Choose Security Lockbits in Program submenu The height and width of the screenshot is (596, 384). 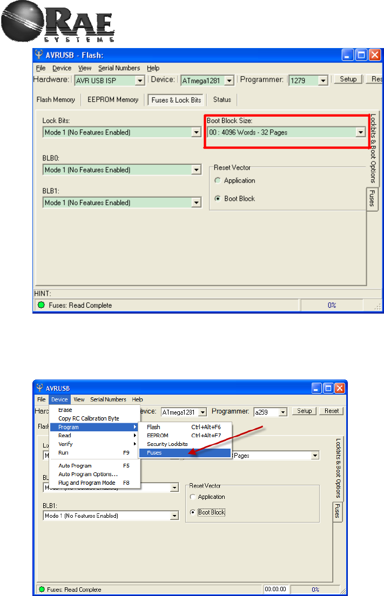(x=185, y=444)
